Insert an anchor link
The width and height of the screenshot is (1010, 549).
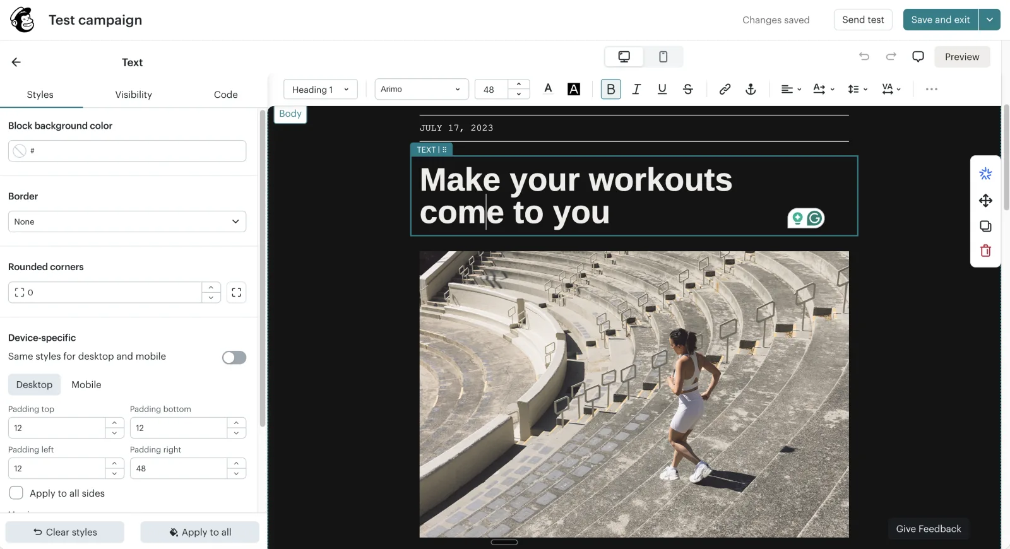[751, 89]
